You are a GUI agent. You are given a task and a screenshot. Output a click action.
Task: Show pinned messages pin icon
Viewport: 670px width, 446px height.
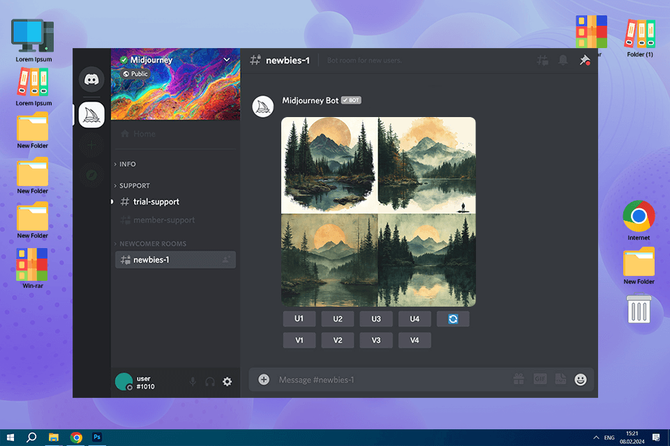pos(585,60)
